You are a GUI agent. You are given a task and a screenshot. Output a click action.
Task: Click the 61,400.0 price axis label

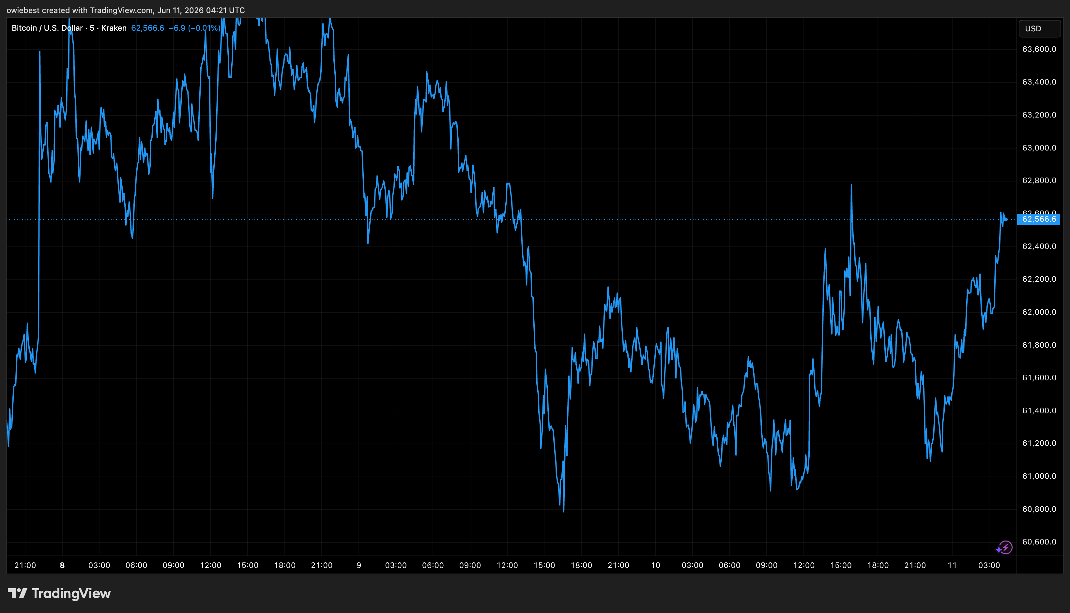point(1039,411)
